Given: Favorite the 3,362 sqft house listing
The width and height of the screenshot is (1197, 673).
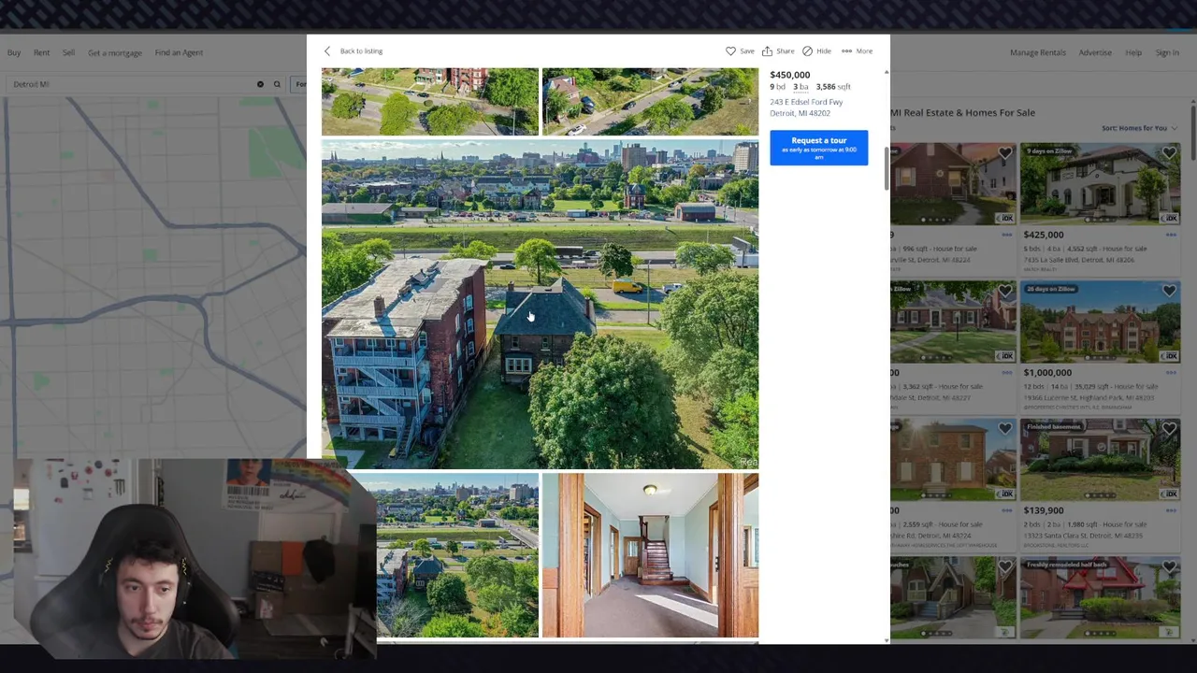Looking at the screenshot, I should [1005, 292].
